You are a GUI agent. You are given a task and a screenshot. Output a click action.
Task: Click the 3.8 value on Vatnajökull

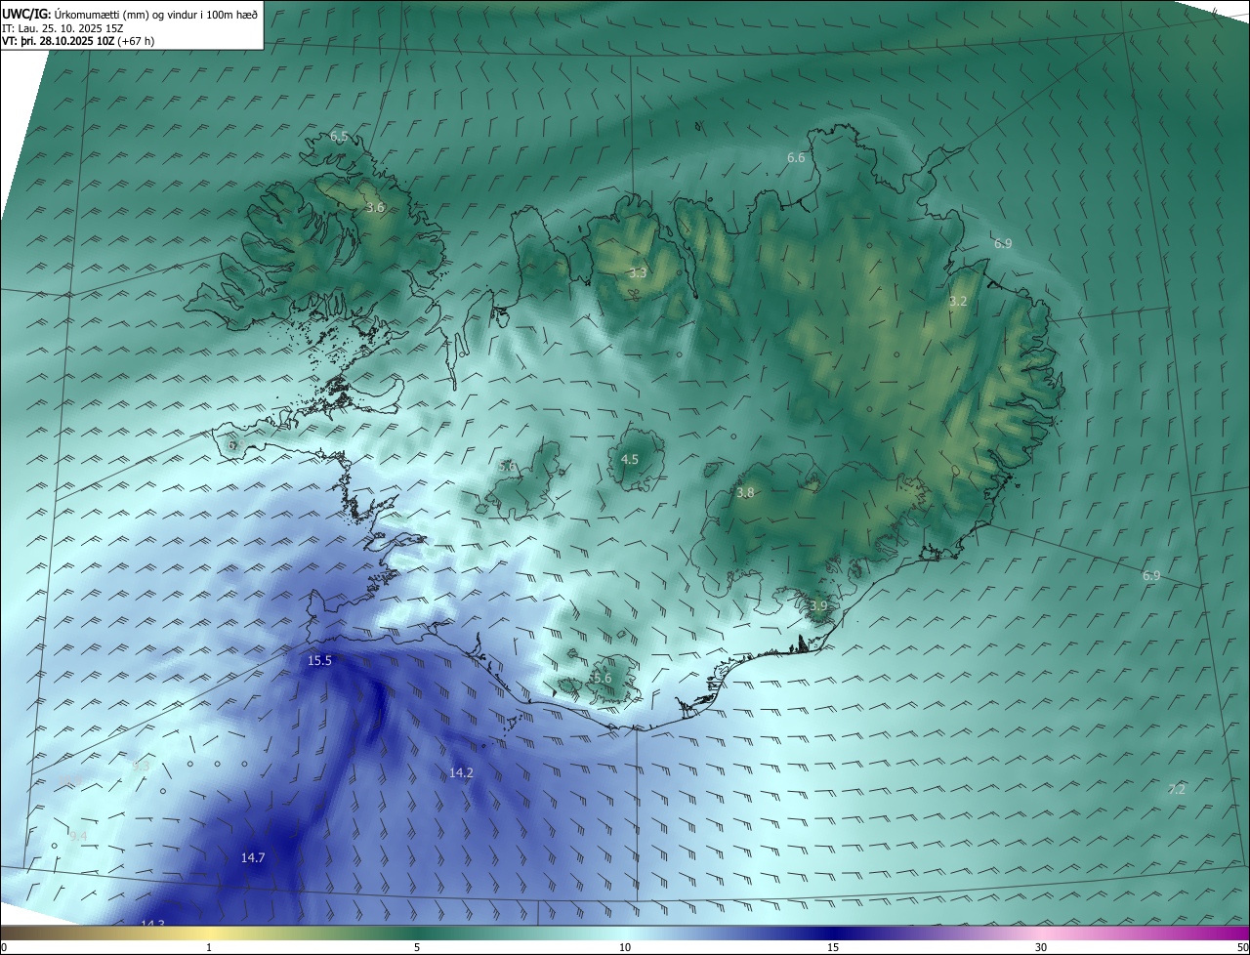coord(745,494)
